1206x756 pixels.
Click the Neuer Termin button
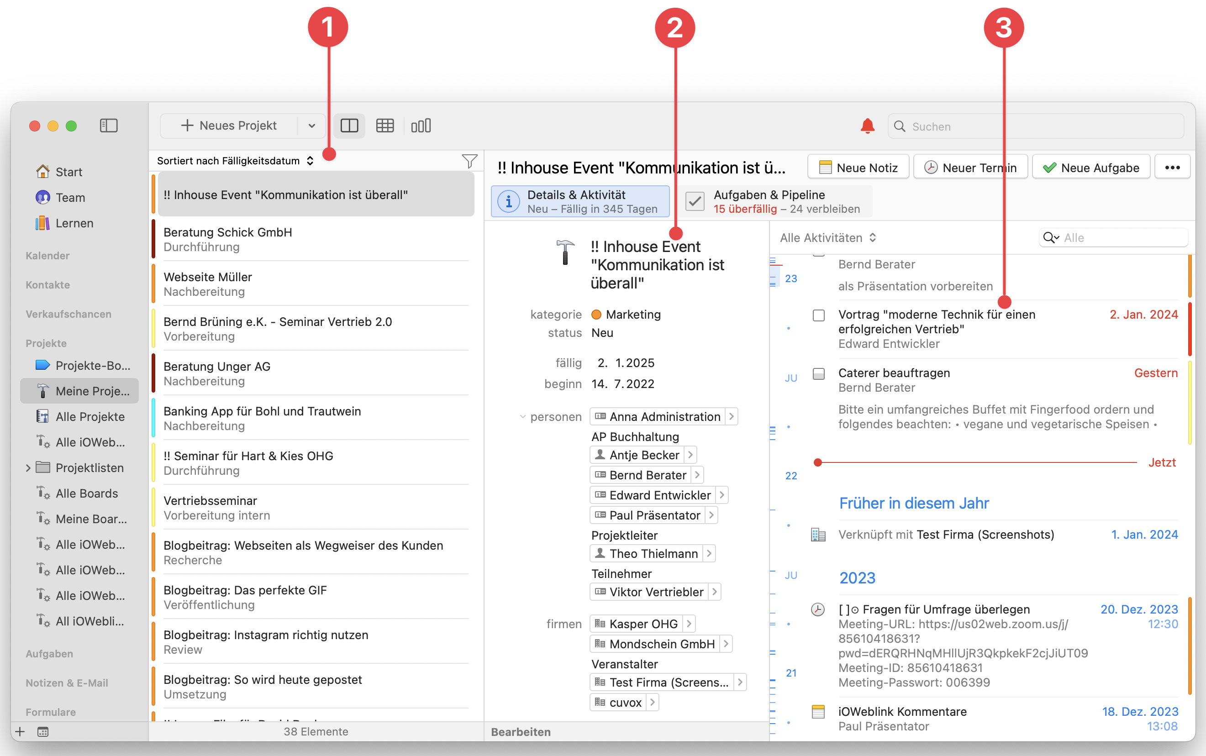[970, 168]
